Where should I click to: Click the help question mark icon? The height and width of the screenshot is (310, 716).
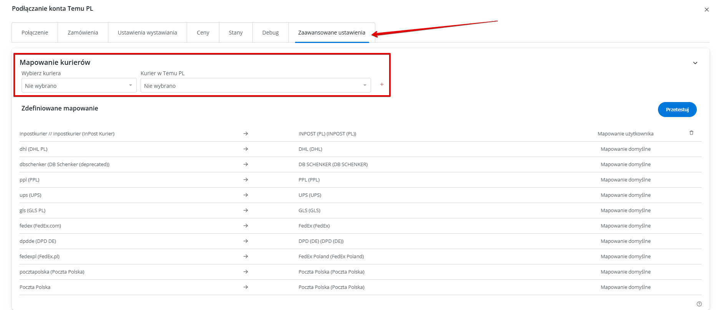click(x=699, y=304)
